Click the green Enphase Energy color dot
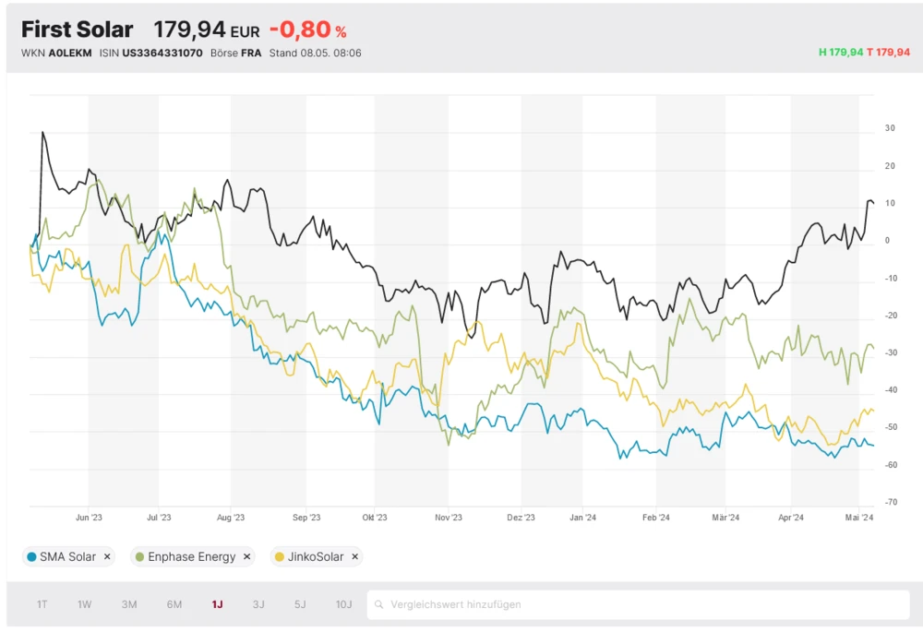The image size is (923, 632). click(140, 557)
